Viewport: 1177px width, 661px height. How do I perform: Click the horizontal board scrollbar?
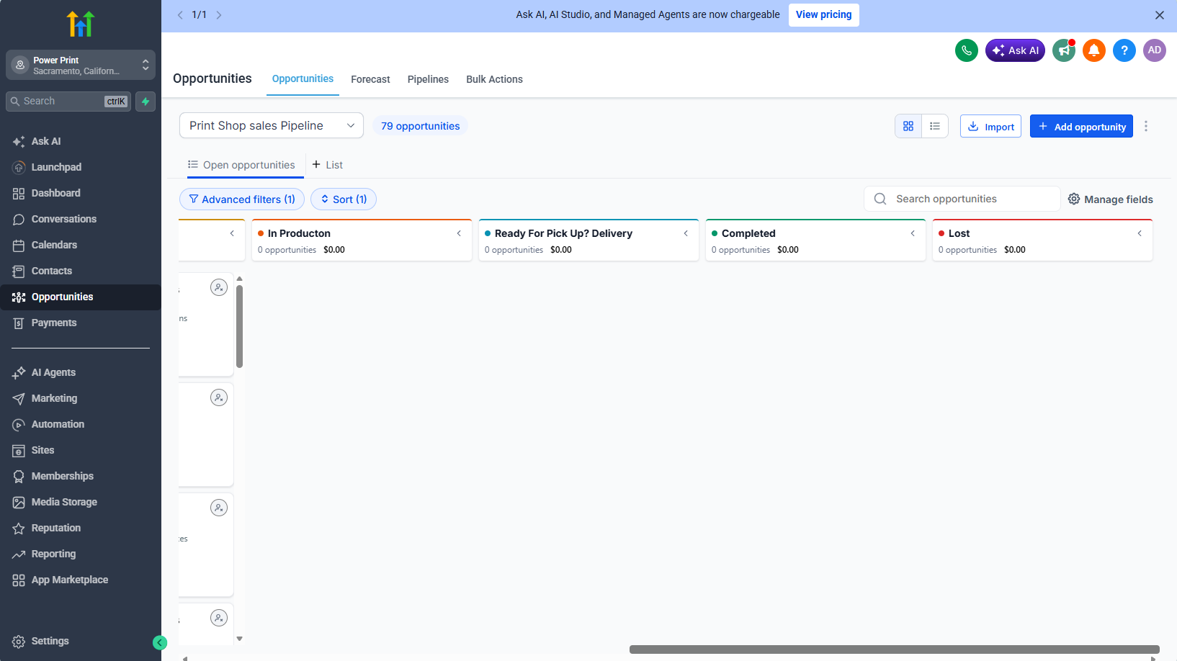(894, 649)
